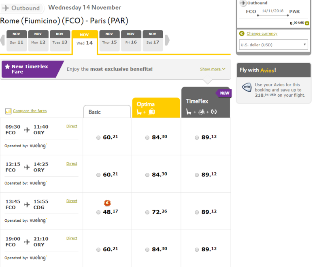The width and height of the screenshot is (332, 267).
Task: Click the star icon in New TimeFlex banner
Action: click(7, 67)
